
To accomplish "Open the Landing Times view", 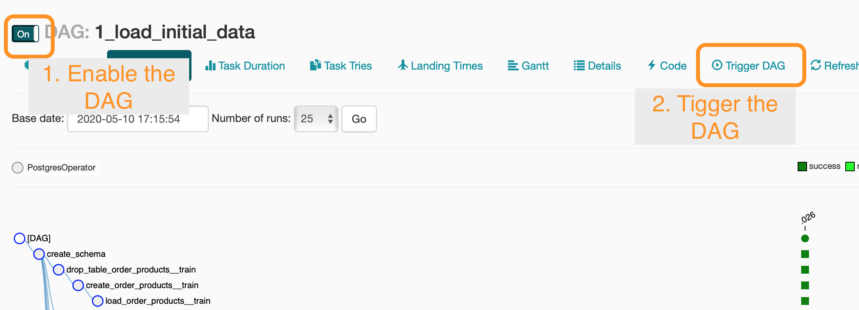I will (x=439, y=66).
